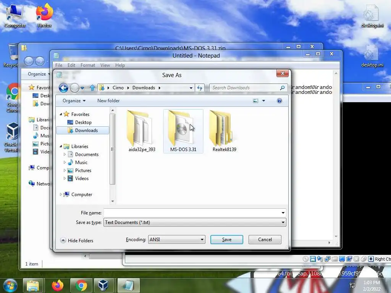This screenshot has width=391, height=293.
Task: Click the Cancel button
Action: (x=265, y=240)
